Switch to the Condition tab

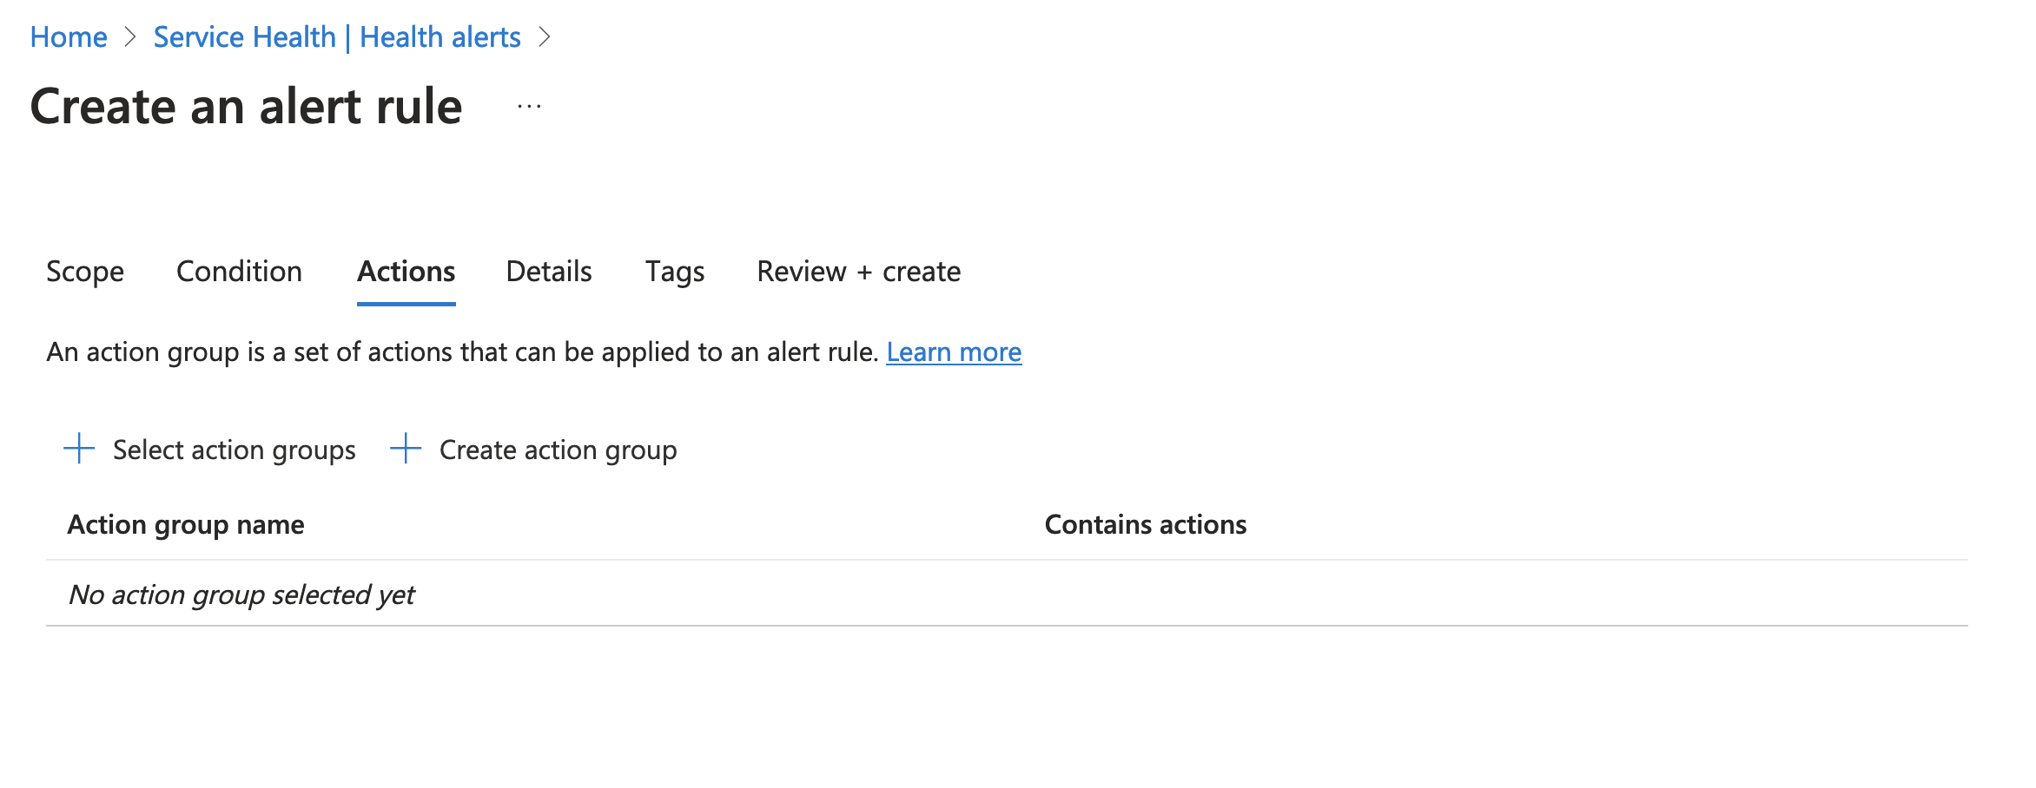pyautogui.click(x=239, y=272)
